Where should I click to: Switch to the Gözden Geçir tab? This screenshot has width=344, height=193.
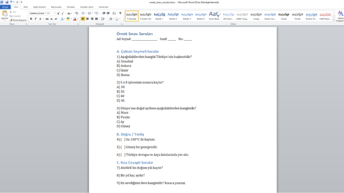click(86, 7)
